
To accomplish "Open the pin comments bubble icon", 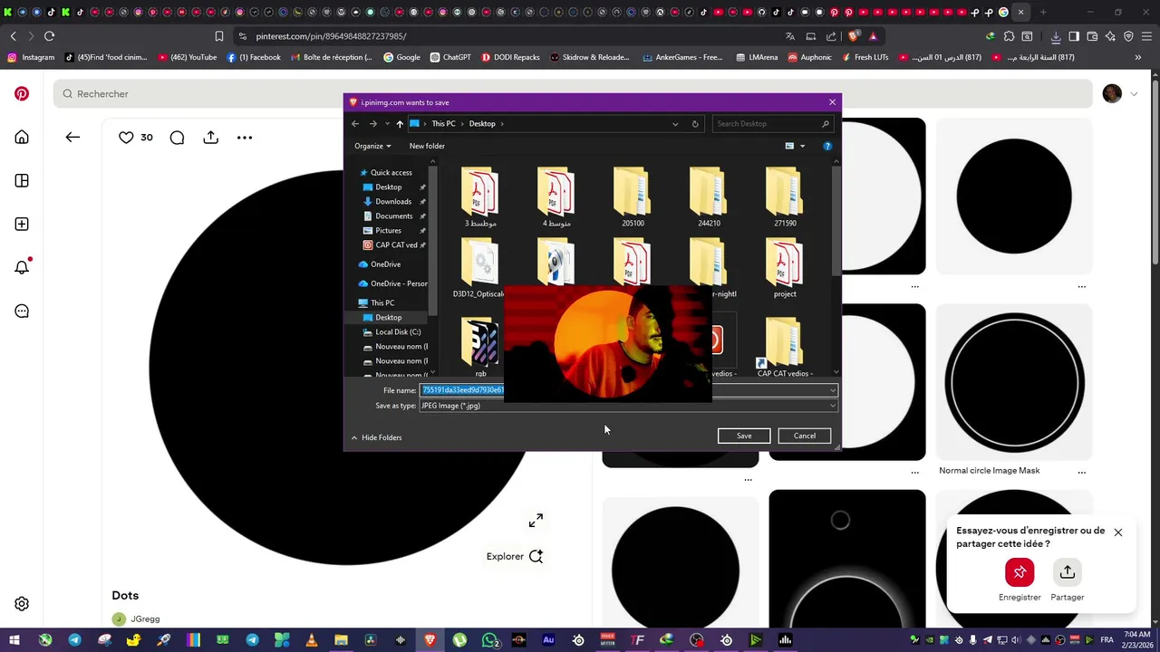I will click(x=178, y=138).
